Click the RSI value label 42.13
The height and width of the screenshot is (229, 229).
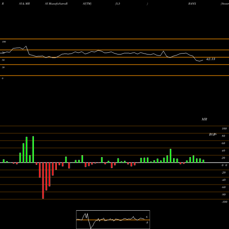pyautogui.click(x=211, y=59)
